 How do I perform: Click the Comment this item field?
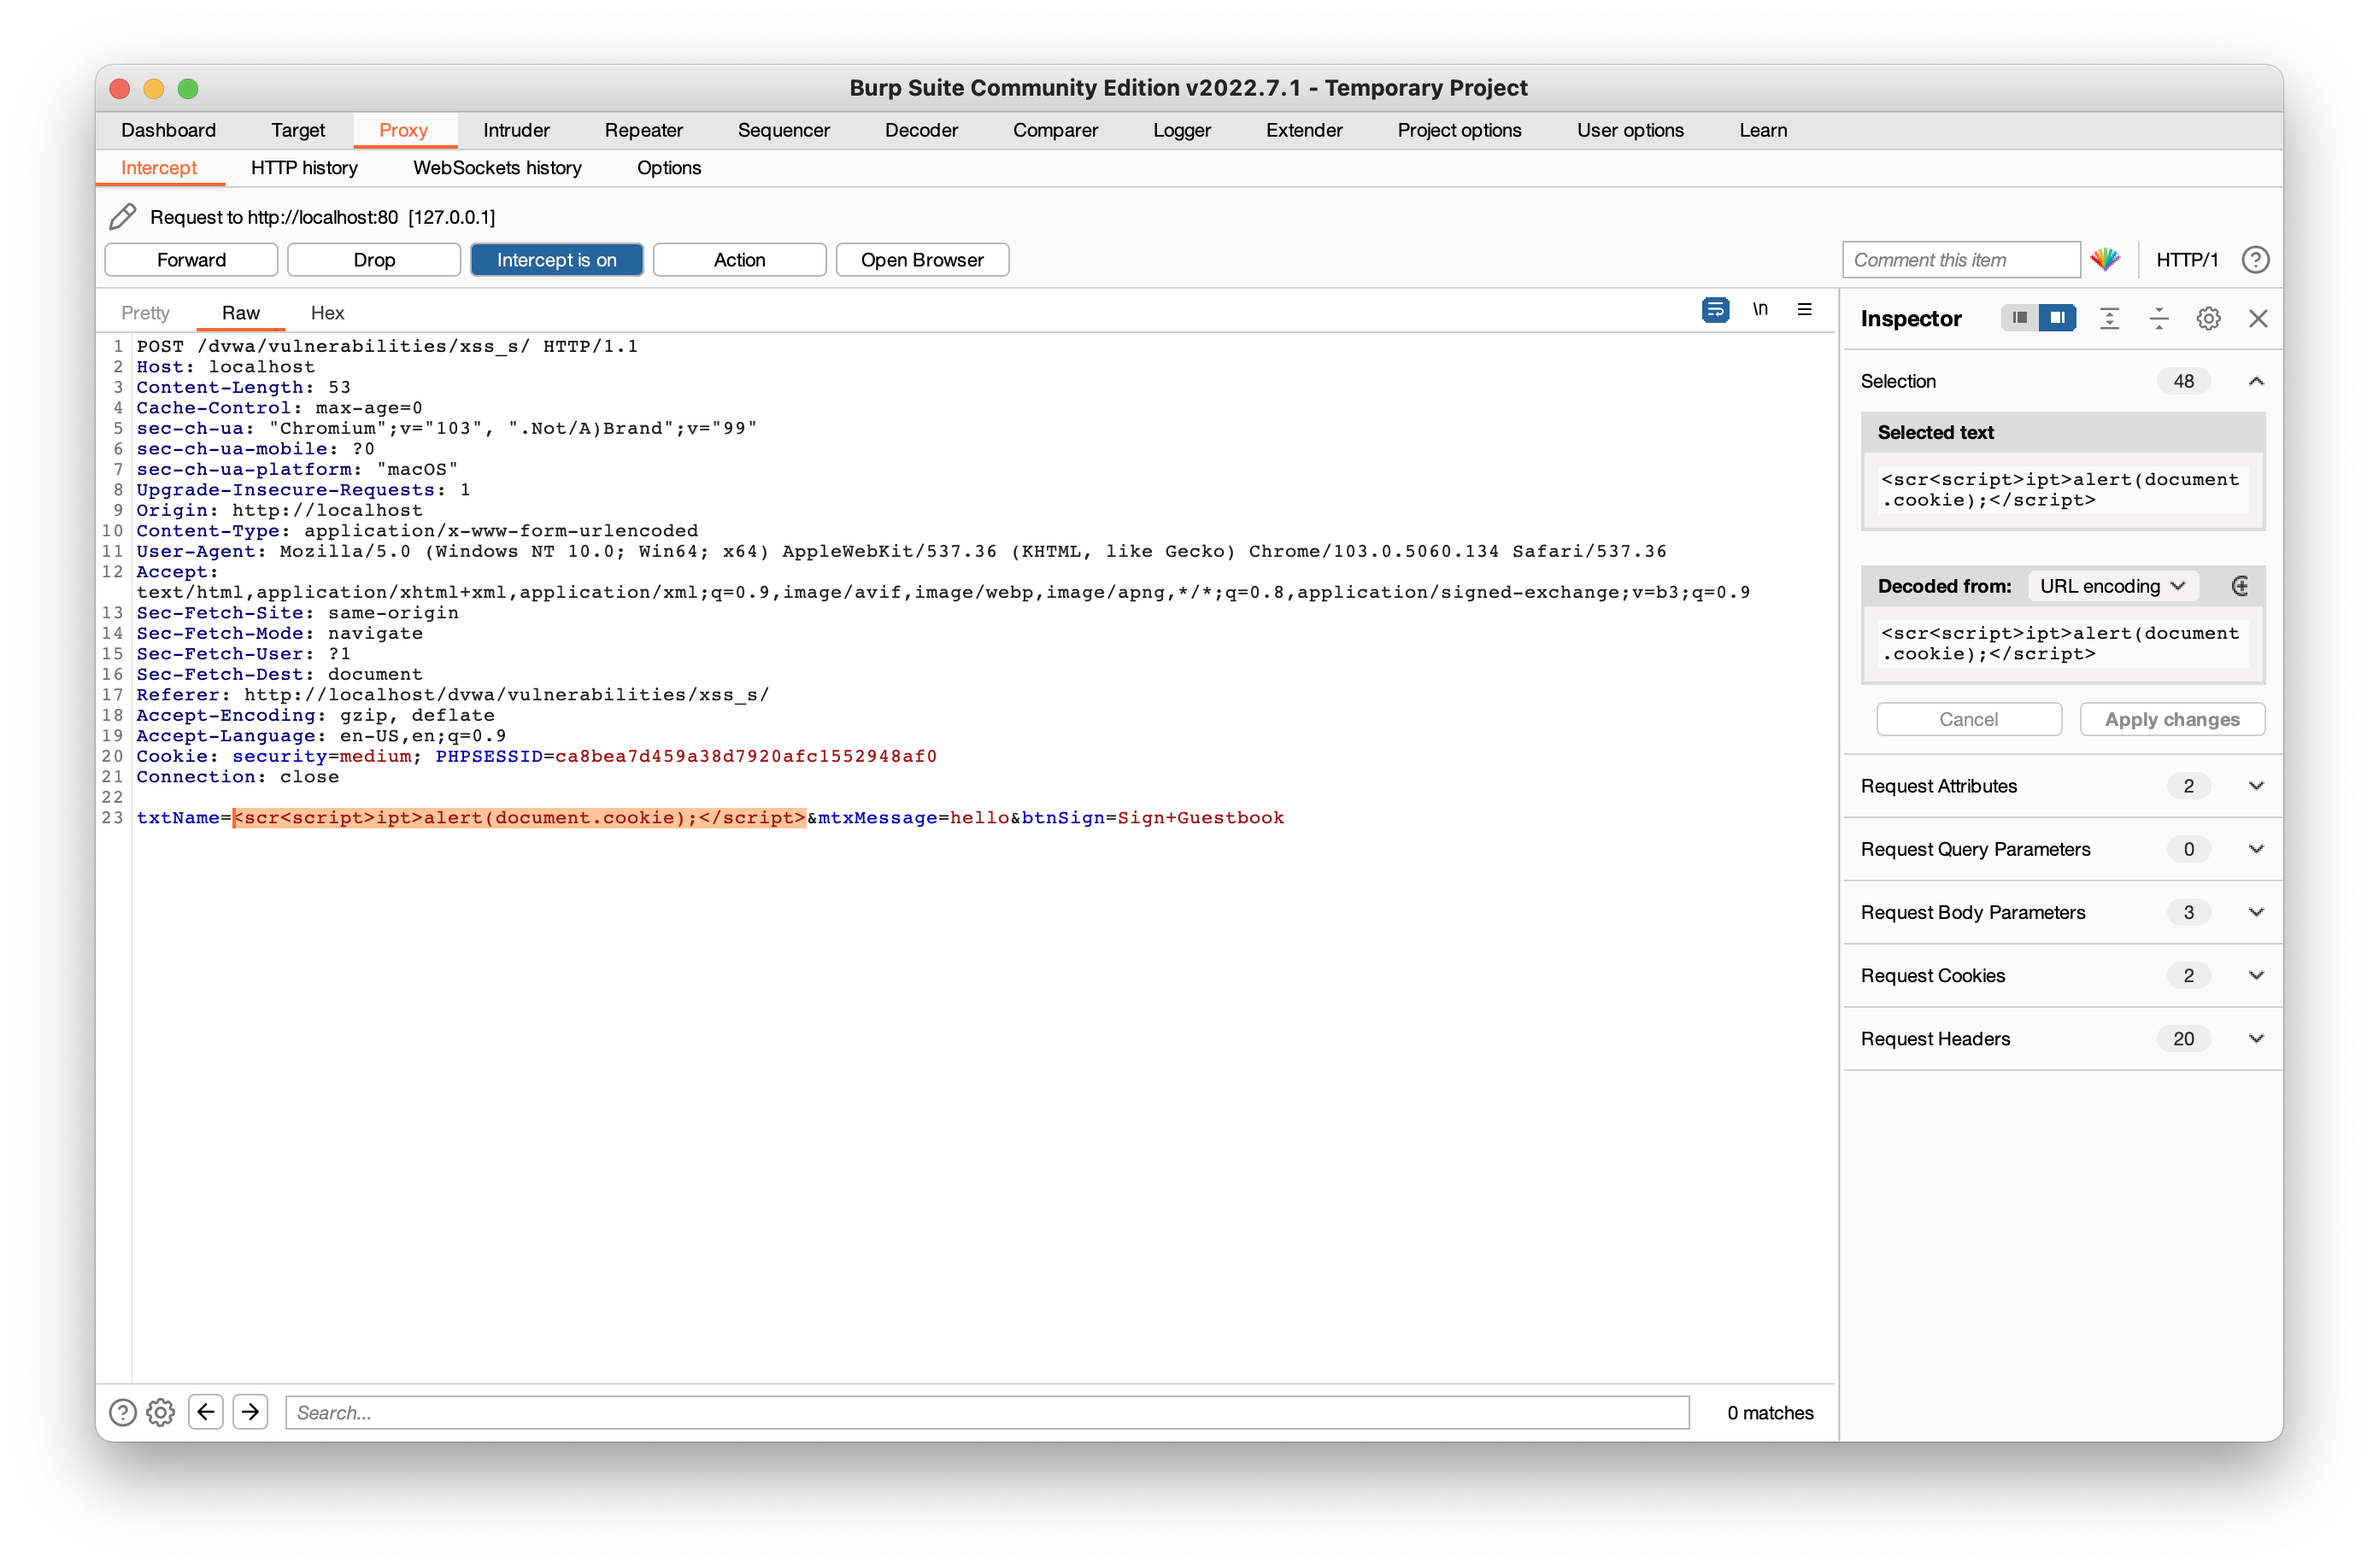[x=1959, y=260]
